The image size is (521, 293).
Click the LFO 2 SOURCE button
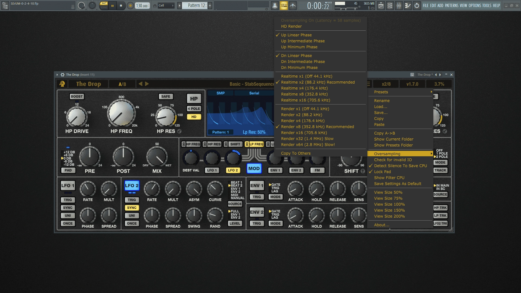click(235, 204)
